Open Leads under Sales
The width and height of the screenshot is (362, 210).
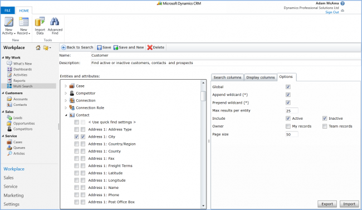[x=14, y=118]
